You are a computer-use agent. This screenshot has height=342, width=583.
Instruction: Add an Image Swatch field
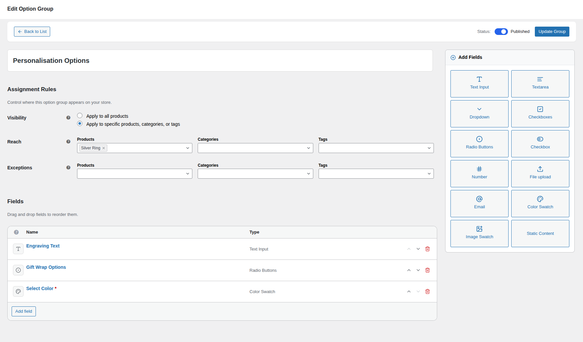click(479, 234)
